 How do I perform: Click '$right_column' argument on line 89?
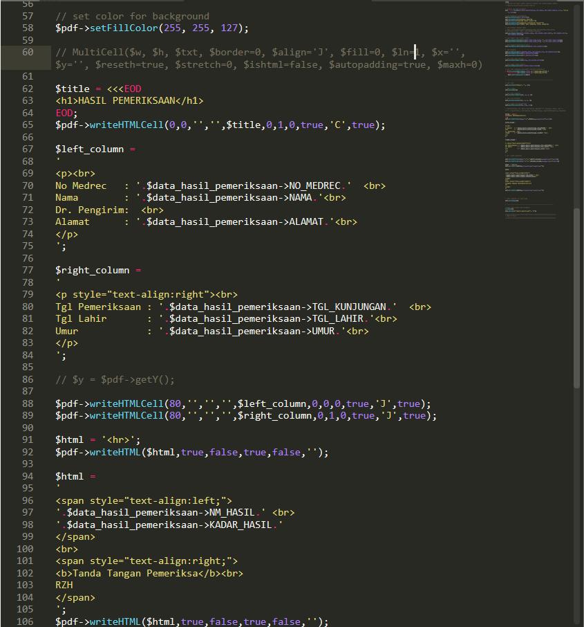[x=275, y=416]
